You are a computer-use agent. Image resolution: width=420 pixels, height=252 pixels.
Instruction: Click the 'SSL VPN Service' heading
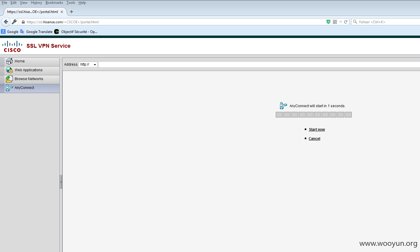tap(49, 46)
